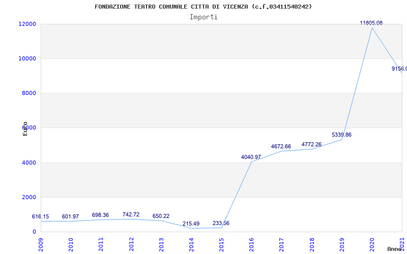Select the 4672.66 data point label
Image resolution: width=407 pixels, height=254 pixels.
281,146
